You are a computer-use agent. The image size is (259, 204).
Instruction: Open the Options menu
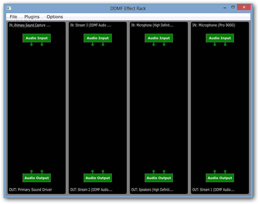click(55, 17)
